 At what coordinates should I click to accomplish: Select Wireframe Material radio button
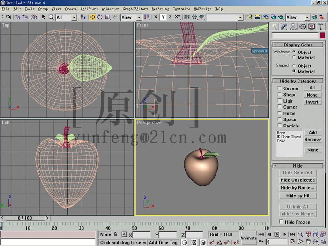tap(294, 57)
